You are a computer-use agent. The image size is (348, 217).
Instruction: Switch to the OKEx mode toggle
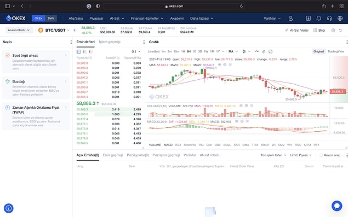point(38,19)
